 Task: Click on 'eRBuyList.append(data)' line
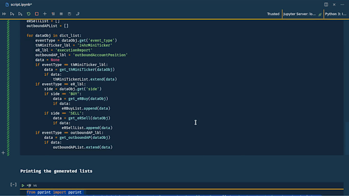(86, 108)
